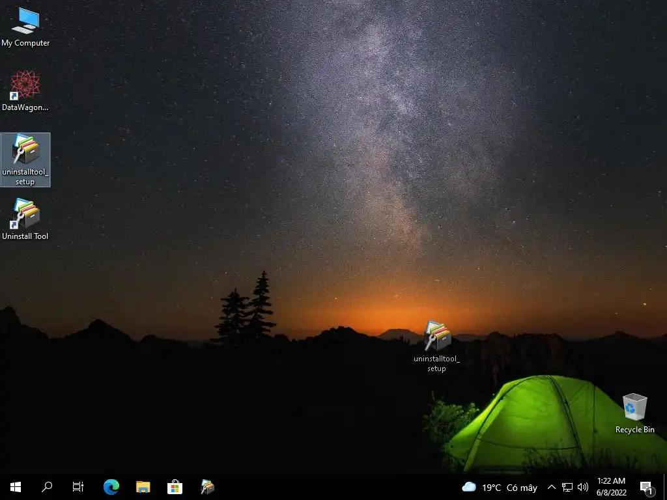The image size is (667, 500).
Task: Select the Uninstall Tool shortcut icon
Action: [25, 219]
